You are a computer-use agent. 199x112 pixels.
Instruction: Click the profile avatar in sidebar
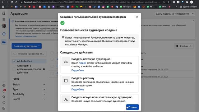(x=4, y=26)
